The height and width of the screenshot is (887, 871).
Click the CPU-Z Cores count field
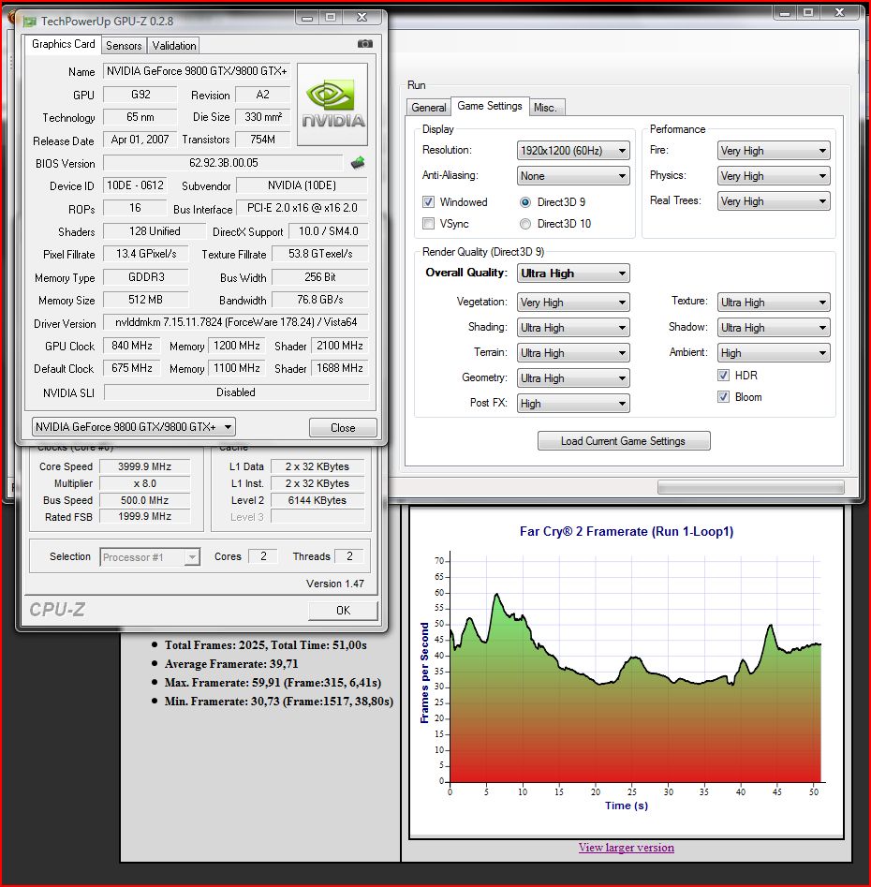[x=263, y=556]
